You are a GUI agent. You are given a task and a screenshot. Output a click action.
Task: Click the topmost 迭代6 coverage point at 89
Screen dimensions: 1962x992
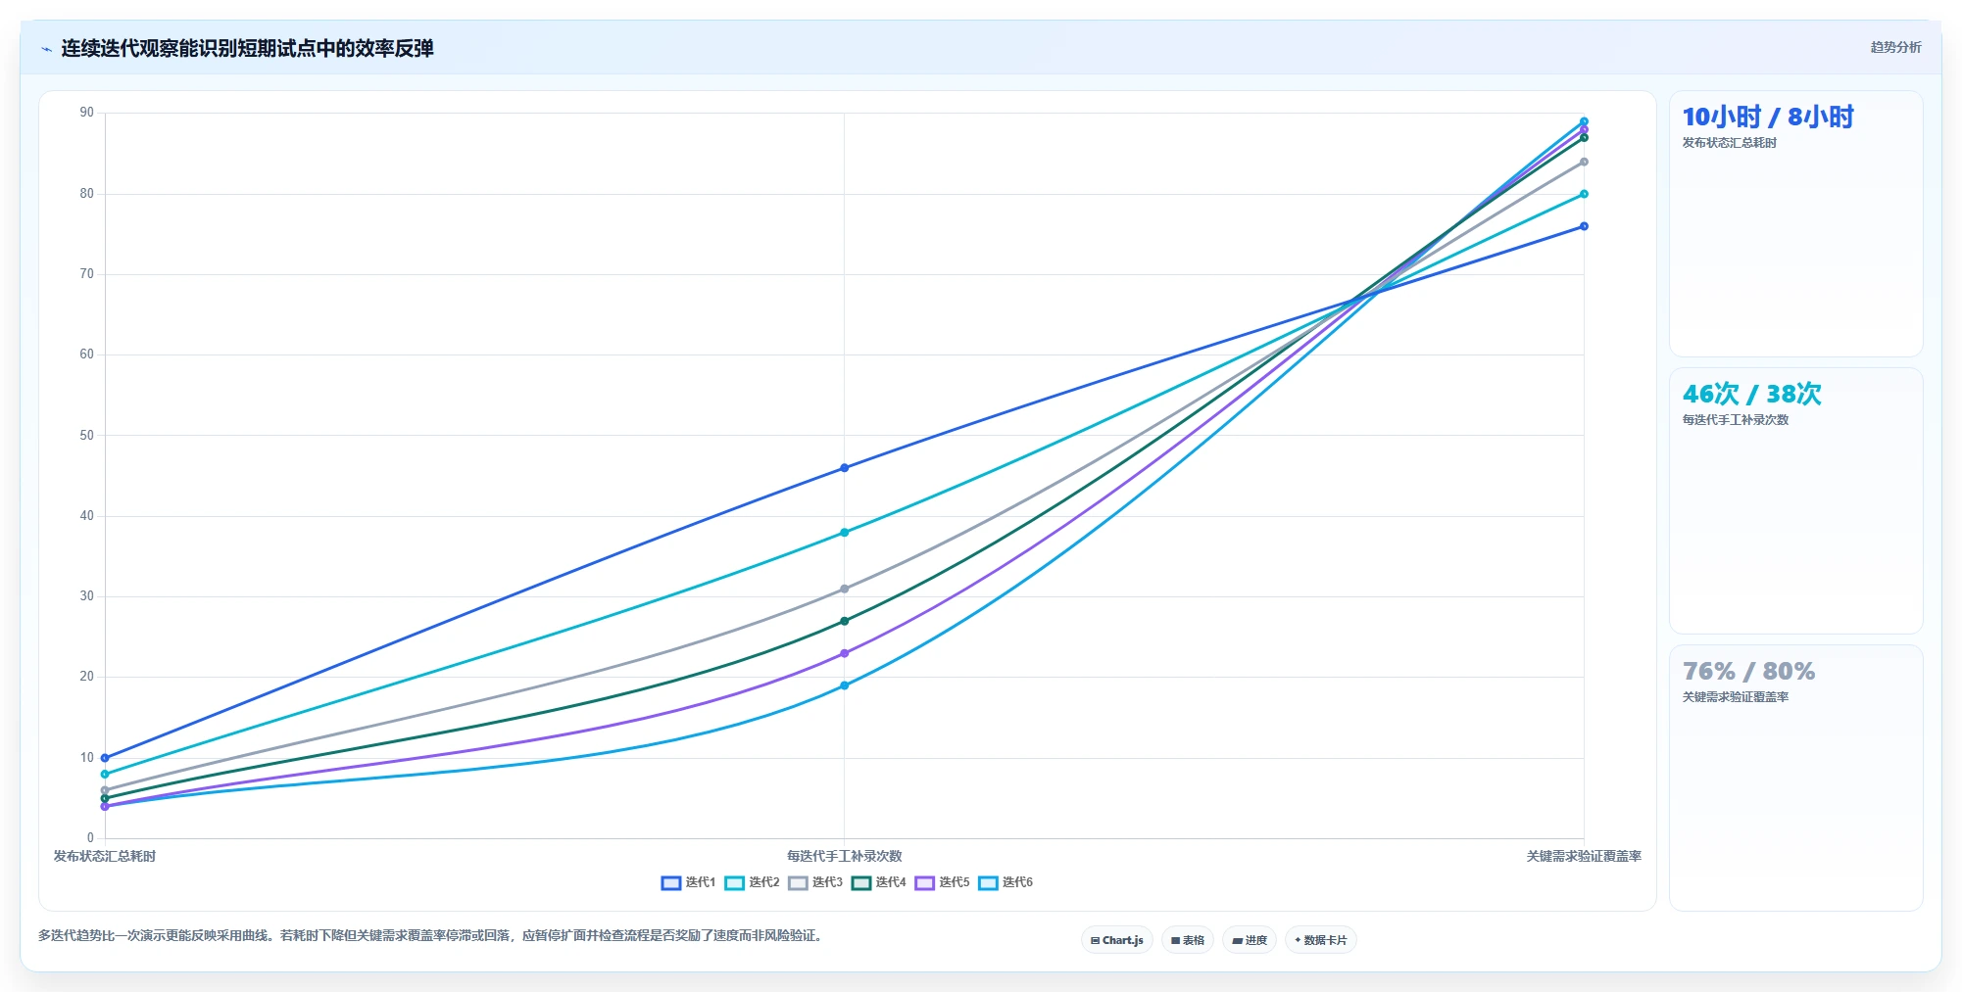click(1584, 121)
